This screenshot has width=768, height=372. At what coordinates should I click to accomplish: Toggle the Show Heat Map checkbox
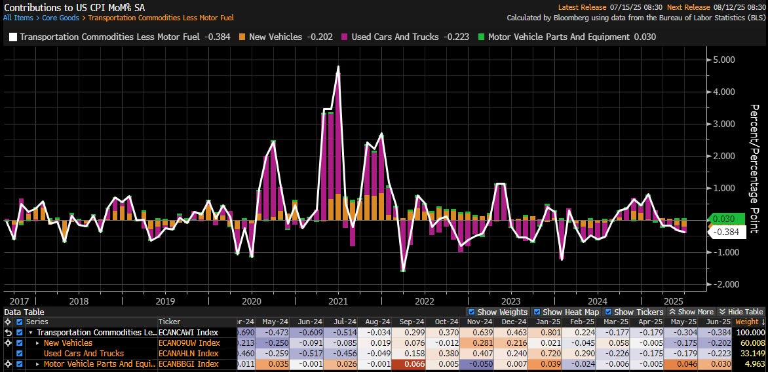536,312
